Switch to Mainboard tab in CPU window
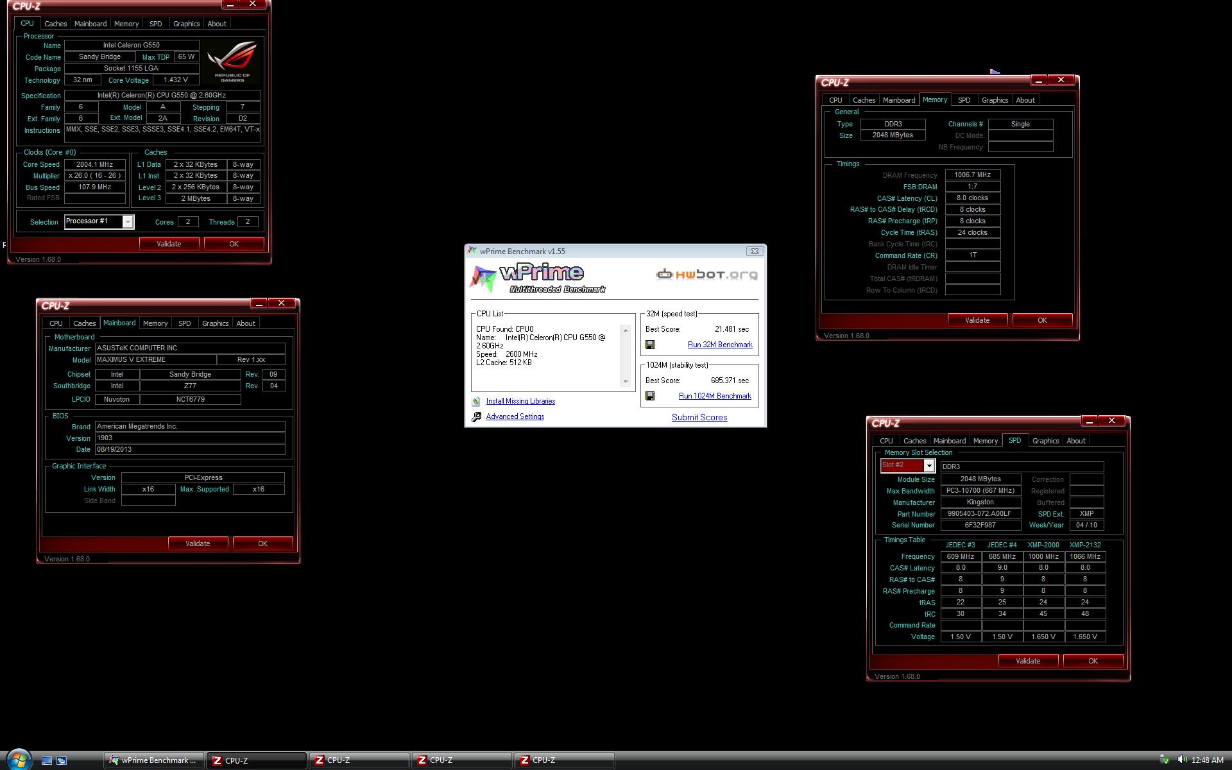Image resolution: width=1232 pixels, height=770 pixels. coord(90,24)
